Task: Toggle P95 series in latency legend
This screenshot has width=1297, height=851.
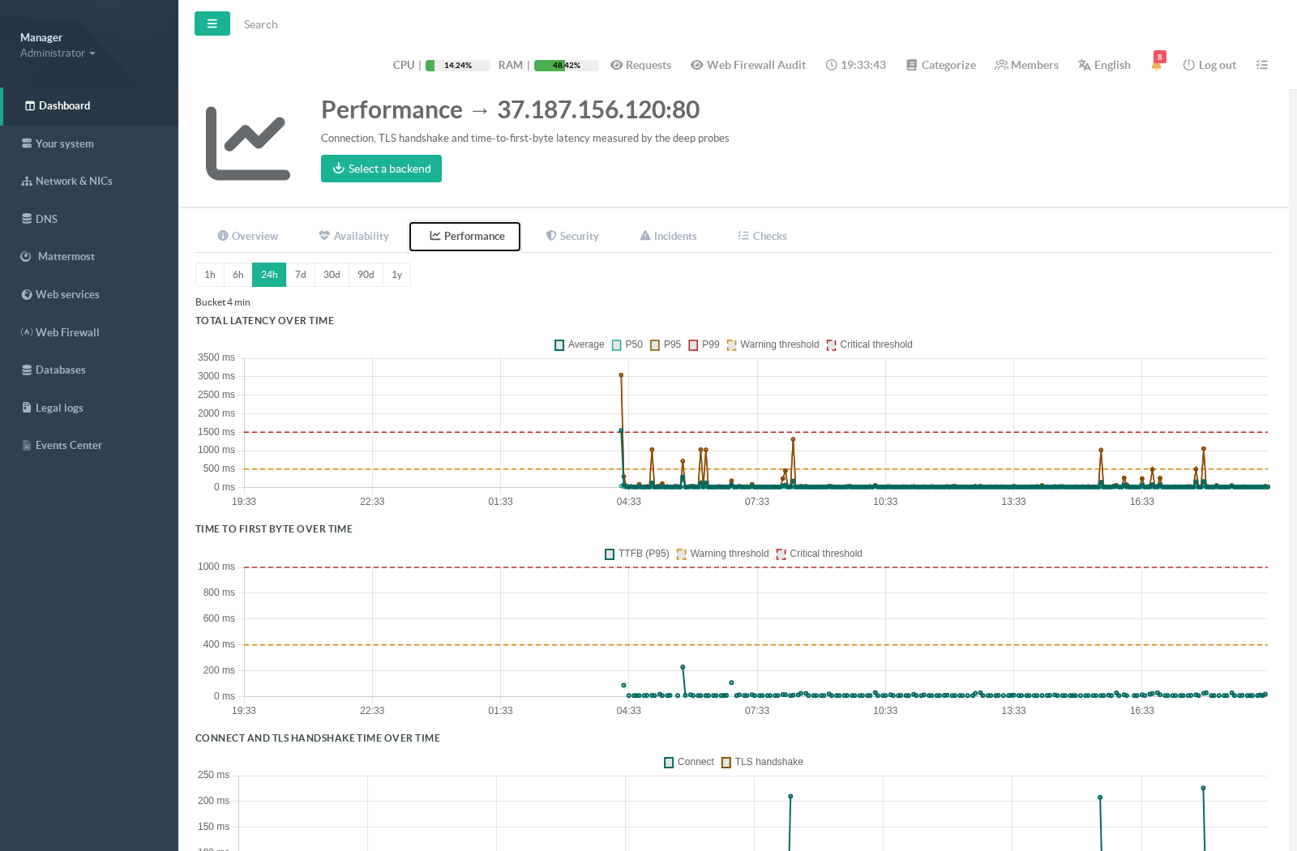Action: tap(666, 344)
